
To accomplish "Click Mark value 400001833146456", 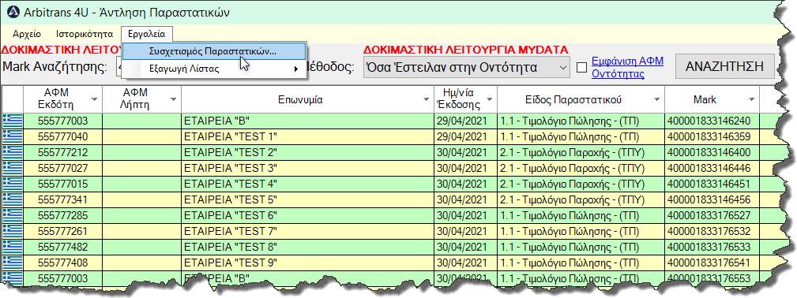I will pos(712,200).
